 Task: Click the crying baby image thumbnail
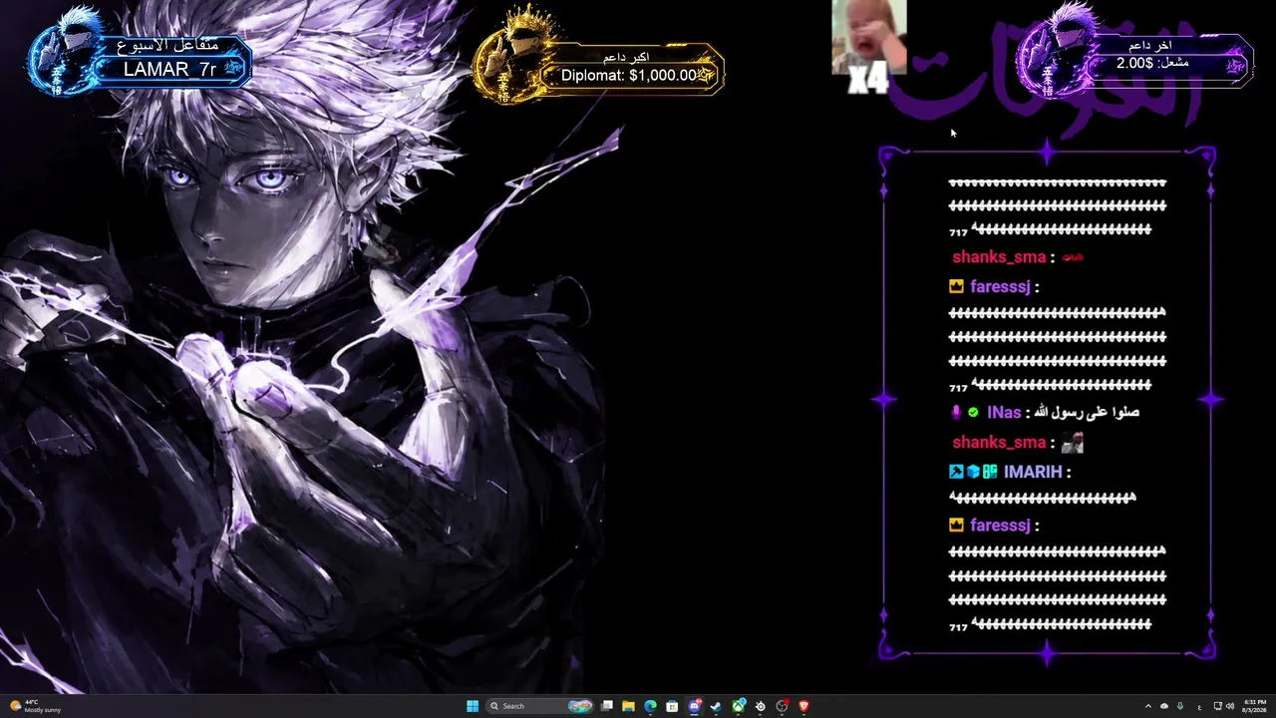point(869,37)
